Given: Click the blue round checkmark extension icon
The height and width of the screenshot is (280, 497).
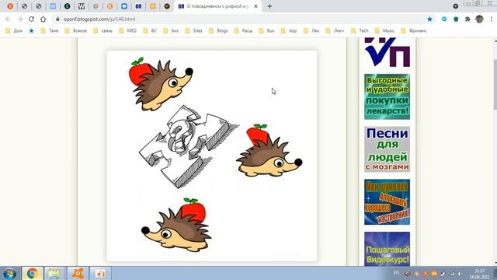Looking at the screenshot, I should coord(444,19).
